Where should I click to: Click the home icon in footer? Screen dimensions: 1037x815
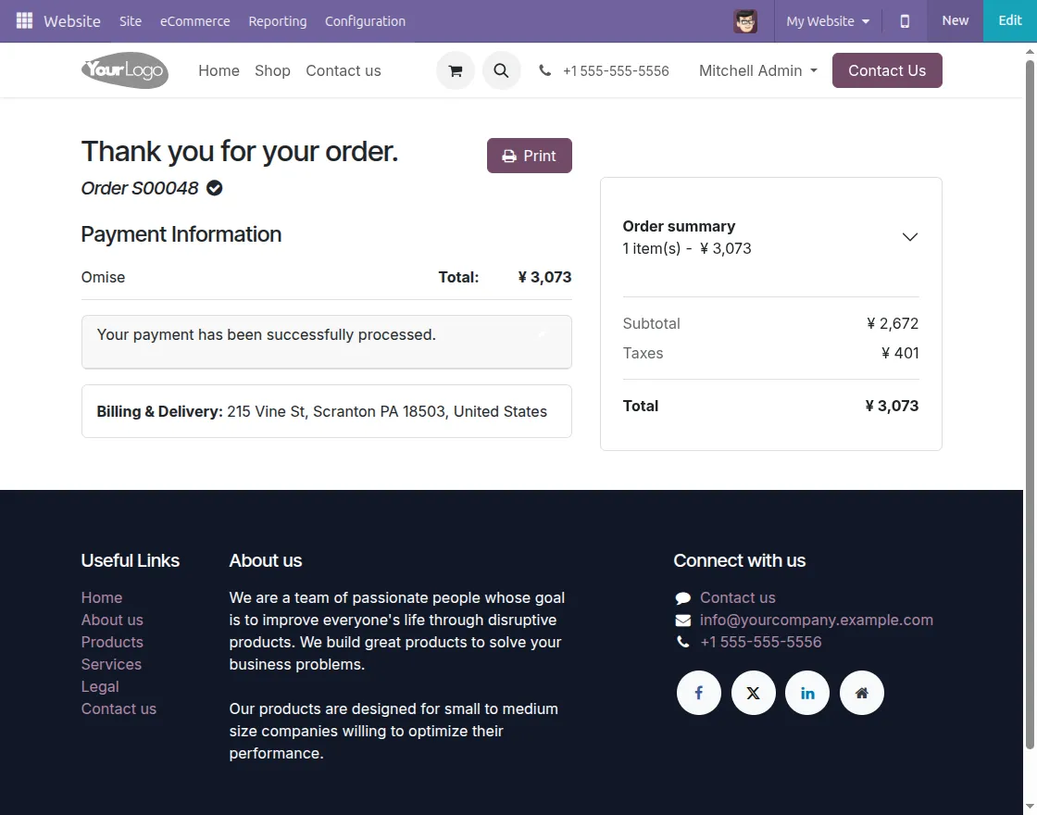(861, 693)
